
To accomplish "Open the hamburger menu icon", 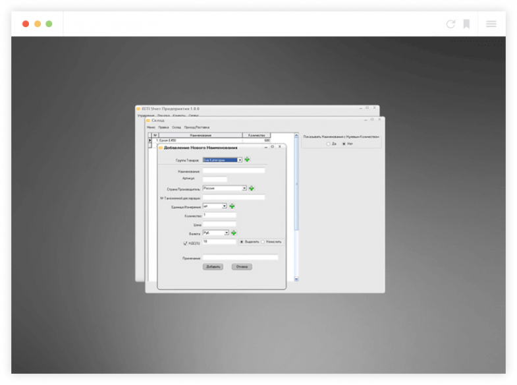I will point(491,24).
